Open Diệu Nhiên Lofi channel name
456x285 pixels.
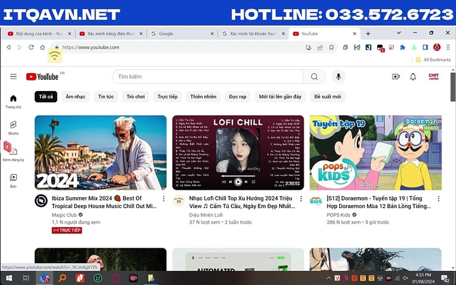(x=206, y=215)
